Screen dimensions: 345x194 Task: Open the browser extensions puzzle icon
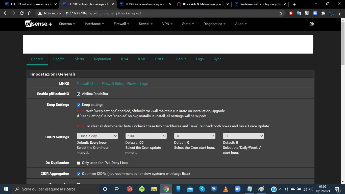point(323,13)
